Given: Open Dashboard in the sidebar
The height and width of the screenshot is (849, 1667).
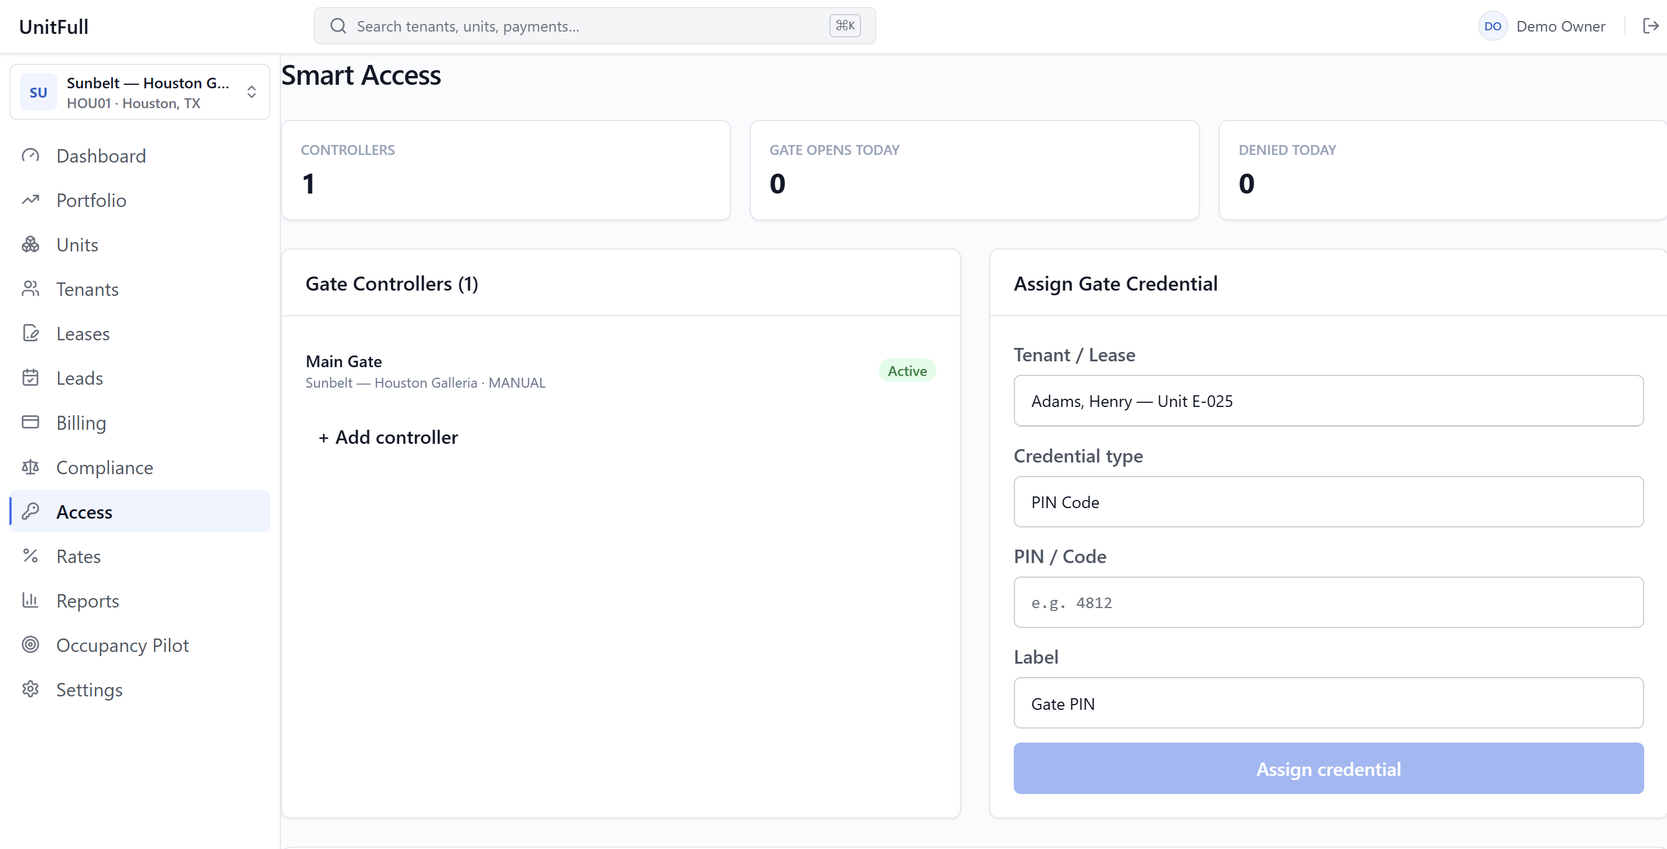Looking at the screenshot, I should click(140, 156).
